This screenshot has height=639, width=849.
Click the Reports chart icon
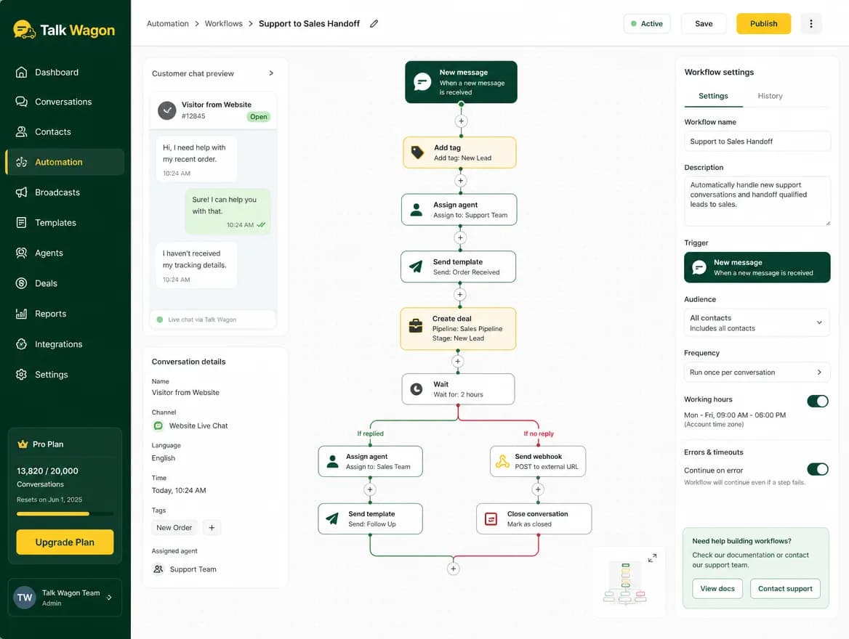point(22,313)
